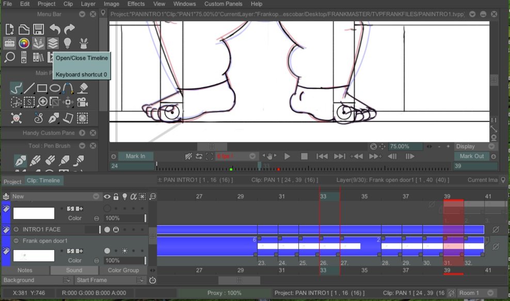Image resolution: width=510 pixels, height=301 pixels.
Task: Toggle the padlock column header in layer header
Action: 116,196
